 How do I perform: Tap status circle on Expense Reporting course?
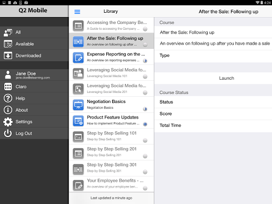[145, 61]
